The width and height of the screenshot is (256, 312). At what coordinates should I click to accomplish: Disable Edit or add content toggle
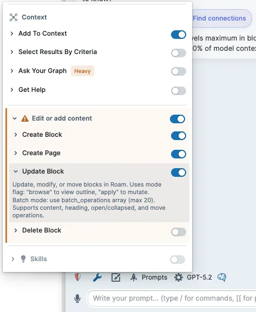pyautogui.click(x=178, y=119)
